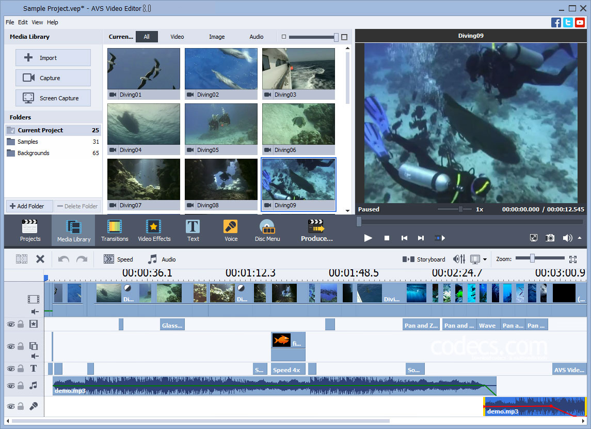The width and height of the screenshot is (591, 429).
Task: Fit timeline zoom to window
Action: pos(573,259)
